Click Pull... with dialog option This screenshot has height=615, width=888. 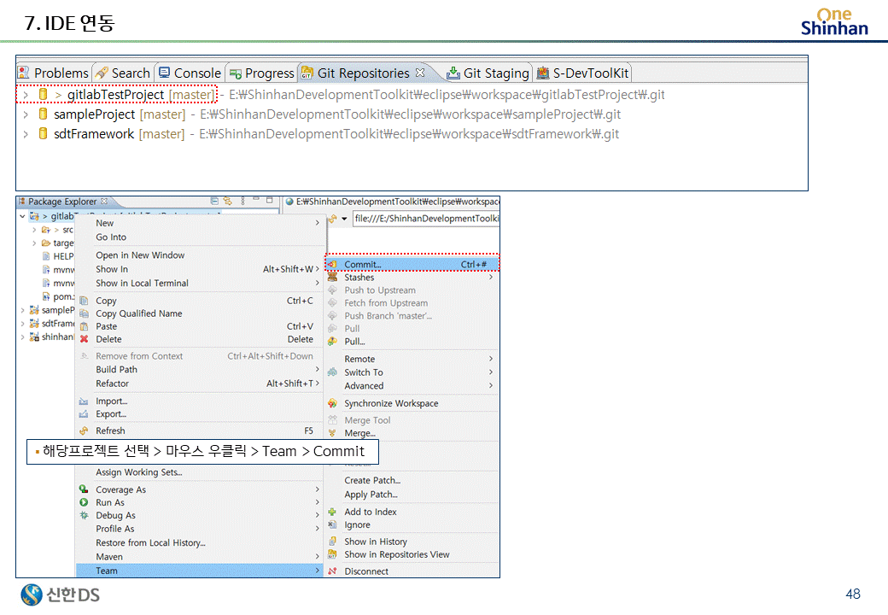(412, 342)
